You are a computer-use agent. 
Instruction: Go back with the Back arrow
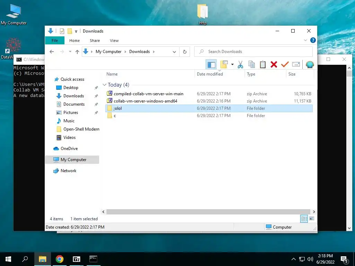point(52,52)
